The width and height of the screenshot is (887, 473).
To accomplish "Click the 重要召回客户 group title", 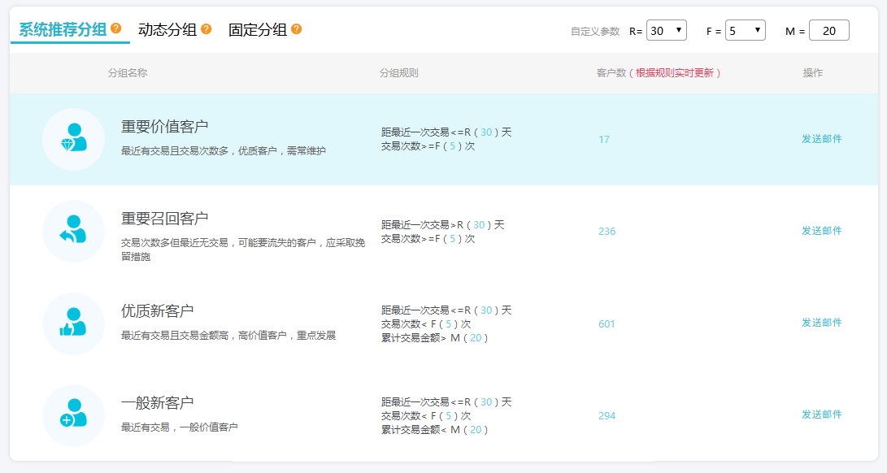I will (x=164, y=219).
